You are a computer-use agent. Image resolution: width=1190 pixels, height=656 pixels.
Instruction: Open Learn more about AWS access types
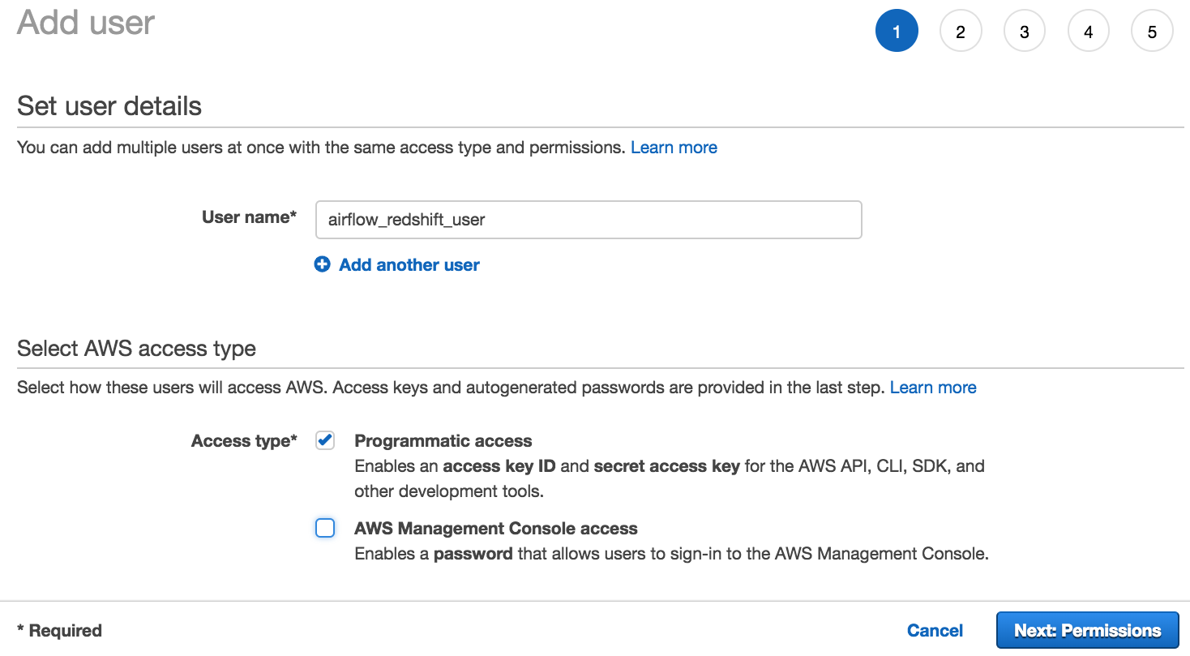click(x=932, y=387)
